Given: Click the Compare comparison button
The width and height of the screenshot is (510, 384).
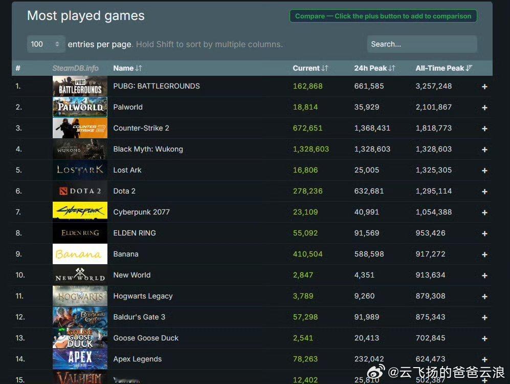Looking at the screenshot, I should pyautogui.click(x=383, y=16).
